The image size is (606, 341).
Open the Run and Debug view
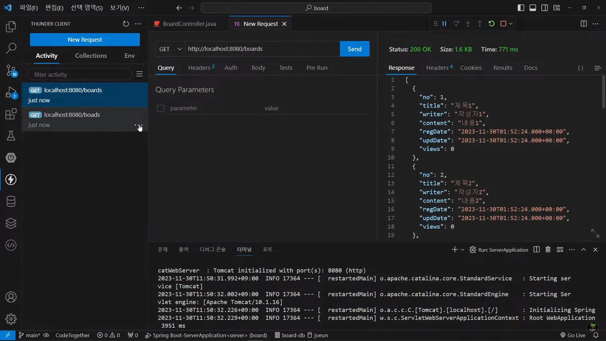coord(11,93)
